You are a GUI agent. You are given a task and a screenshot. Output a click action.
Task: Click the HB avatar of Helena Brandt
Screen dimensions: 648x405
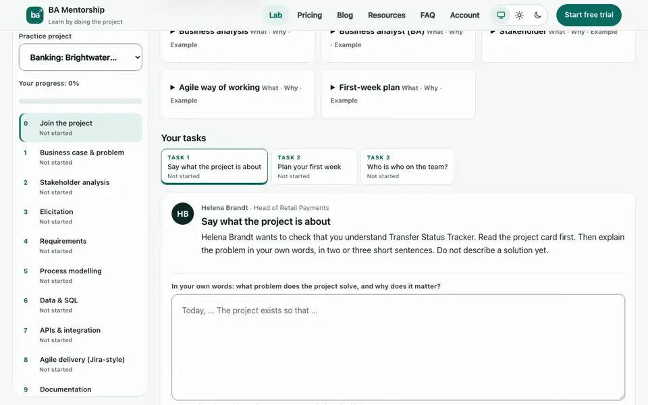(183, 214)
